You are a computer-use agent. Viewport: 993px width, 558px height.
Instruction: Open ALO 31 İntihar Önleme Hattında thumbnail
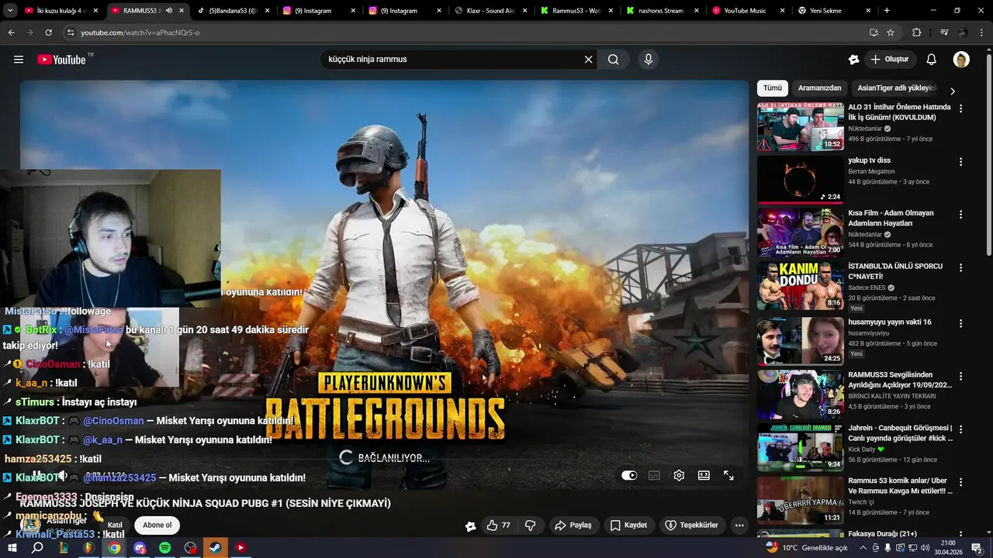coord(800,126)
